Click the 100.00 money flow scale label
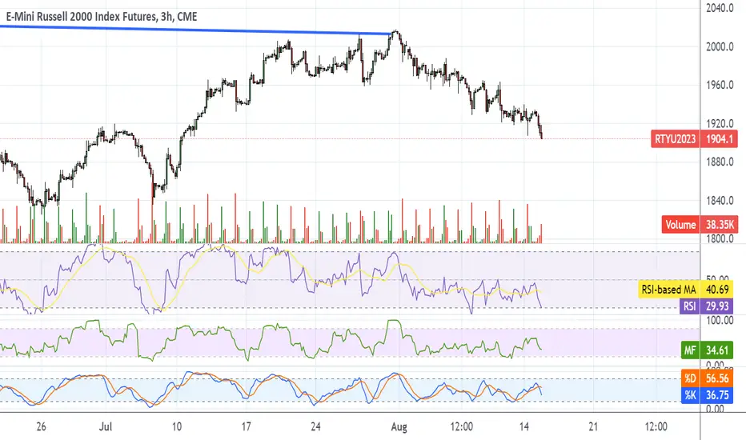746x440 pixels. pos(720,321)
